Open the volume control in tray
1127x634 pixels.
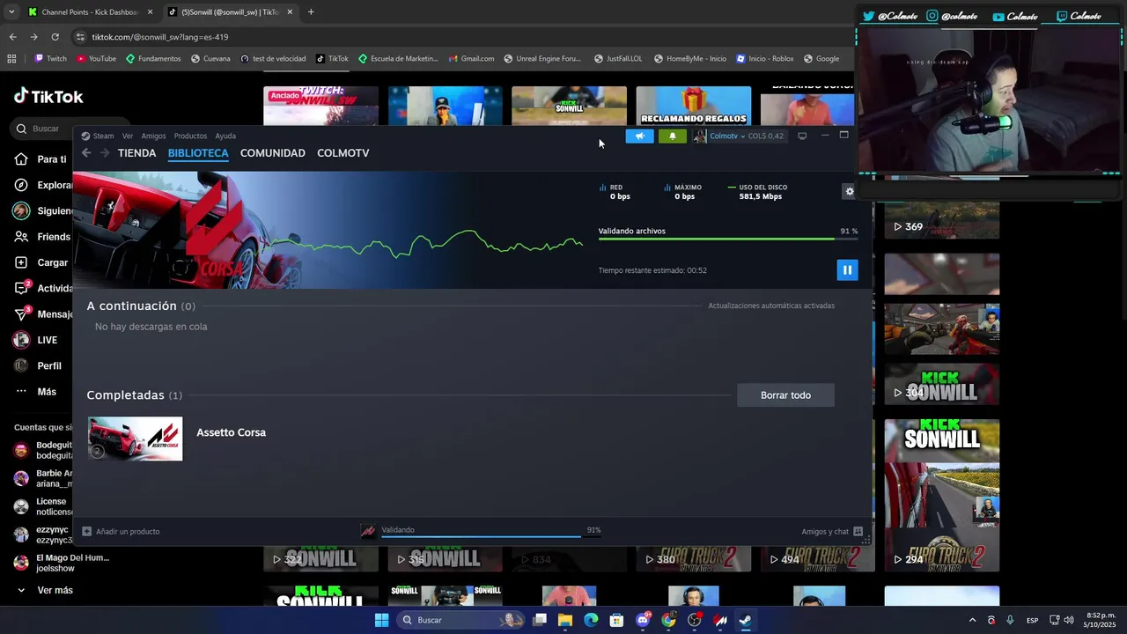coord(1068,620)
